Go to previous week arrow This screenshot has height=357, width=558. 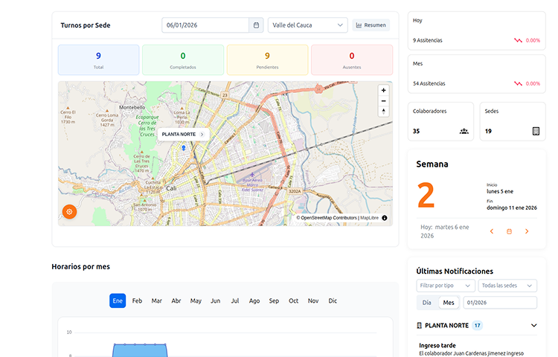tap(492, 231)
